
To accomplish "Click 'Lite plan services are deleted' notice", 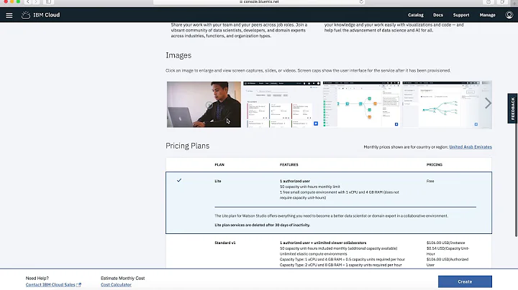I will pos(263,225).
